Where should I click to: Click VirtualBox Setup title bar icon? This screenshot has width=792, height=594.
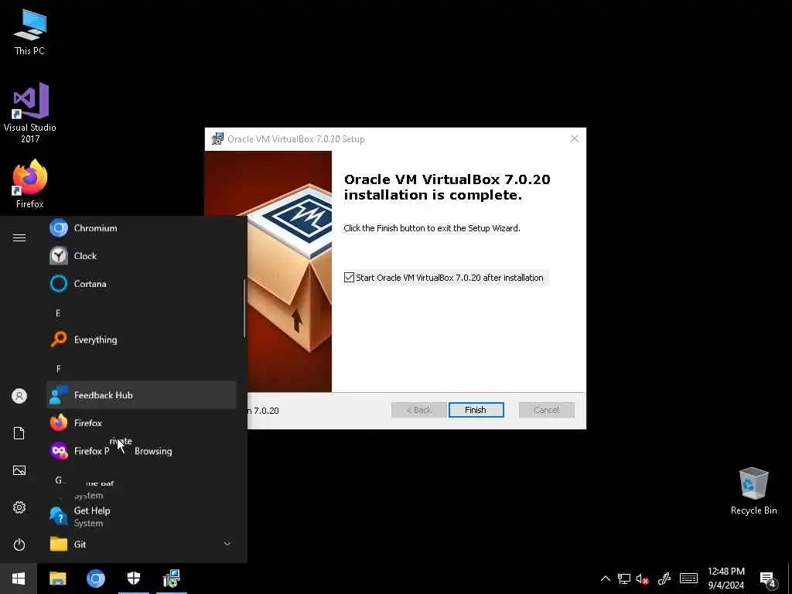pyautogui.click(x=217, y=138)
